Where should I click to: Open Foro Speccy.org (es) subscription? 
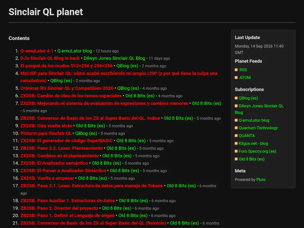click(257, 151)
